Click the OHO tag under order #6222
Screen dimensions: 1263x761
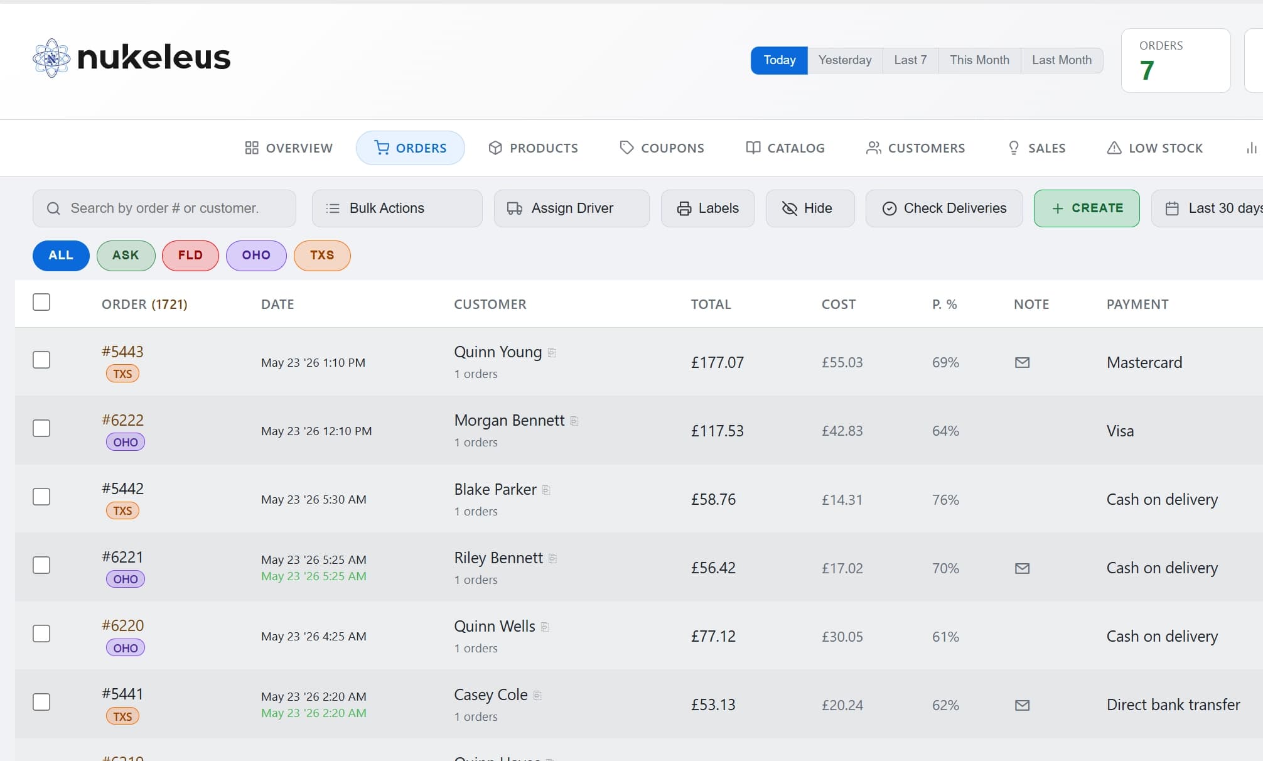126,442
